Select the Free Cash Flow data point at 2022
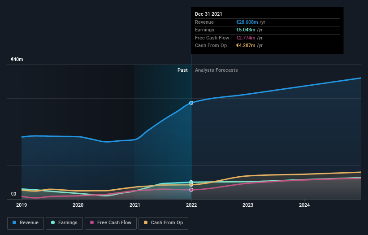This screenshot has width=368, height=235. tap(191, 190)
